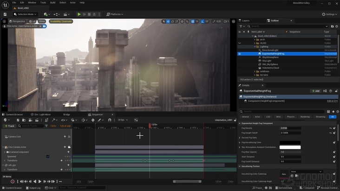
Task: Click the Fog Inscattering Color black swatch
Action: [290, 142]
